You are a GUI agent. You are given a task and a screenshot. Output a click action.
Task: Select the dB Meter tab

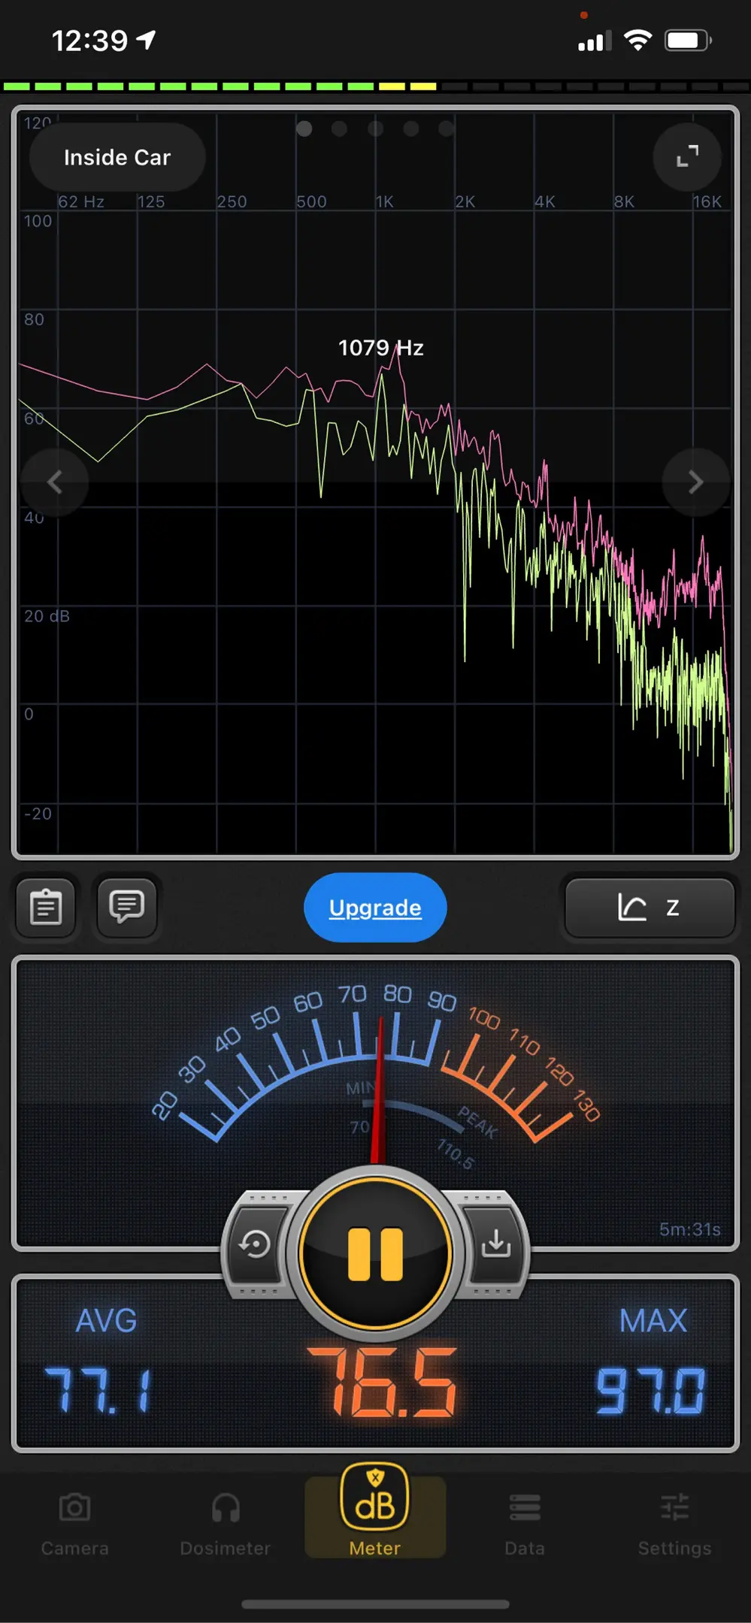375,1514
